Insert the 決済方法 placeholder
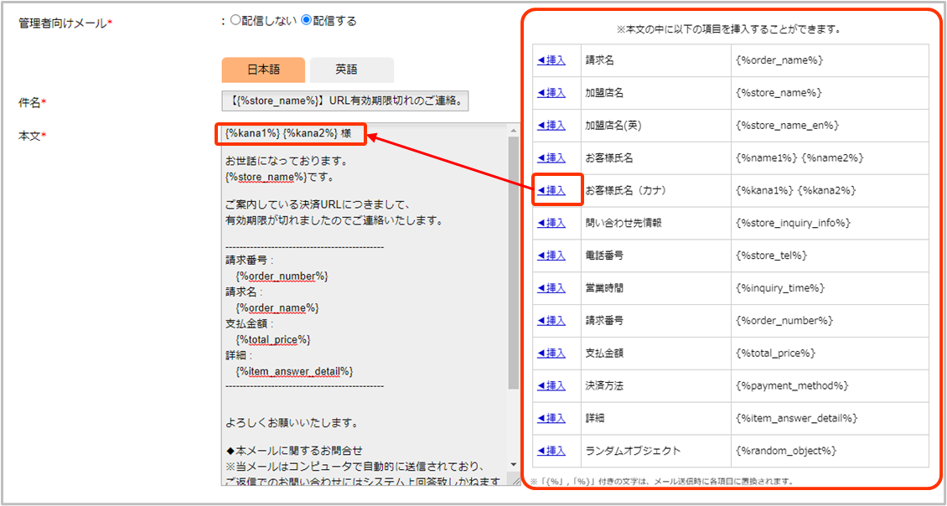947x506 pixels. (x=551, y=385)
